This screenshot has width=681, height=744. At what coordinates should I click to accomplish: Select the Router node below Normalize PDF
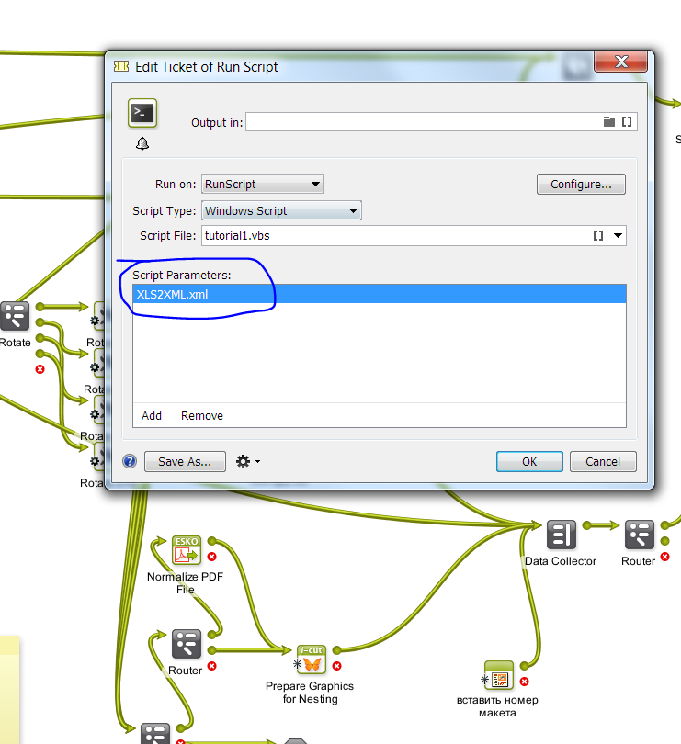click(187, 644)
